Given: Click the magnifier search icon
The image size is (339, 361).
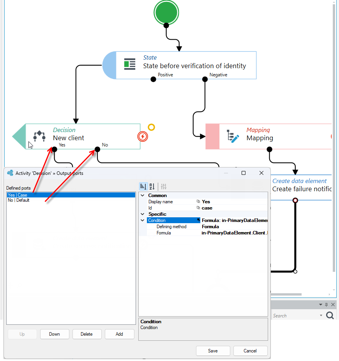Looking at the screenshot, I should 330,315.
